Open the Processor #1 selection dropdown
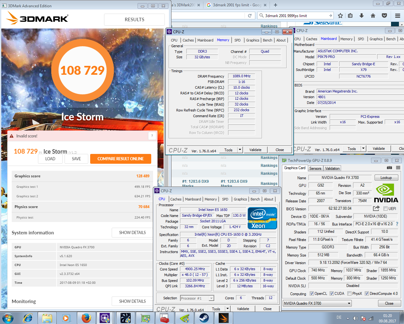This screenshot has width=404, height=324. pos(197,298)
